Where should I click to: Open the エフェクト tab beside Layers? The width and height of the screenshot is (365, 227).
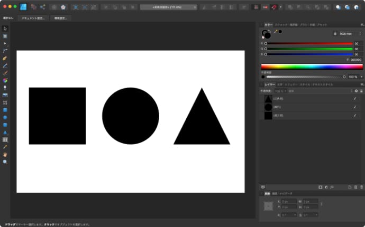click(x=291, y=84)
